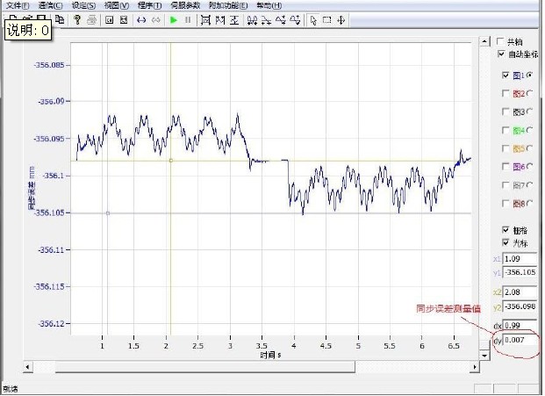The image size is (545, 396).
Task: Disable the 自动坐标 checkbox
Action: [x=501, y=54]
